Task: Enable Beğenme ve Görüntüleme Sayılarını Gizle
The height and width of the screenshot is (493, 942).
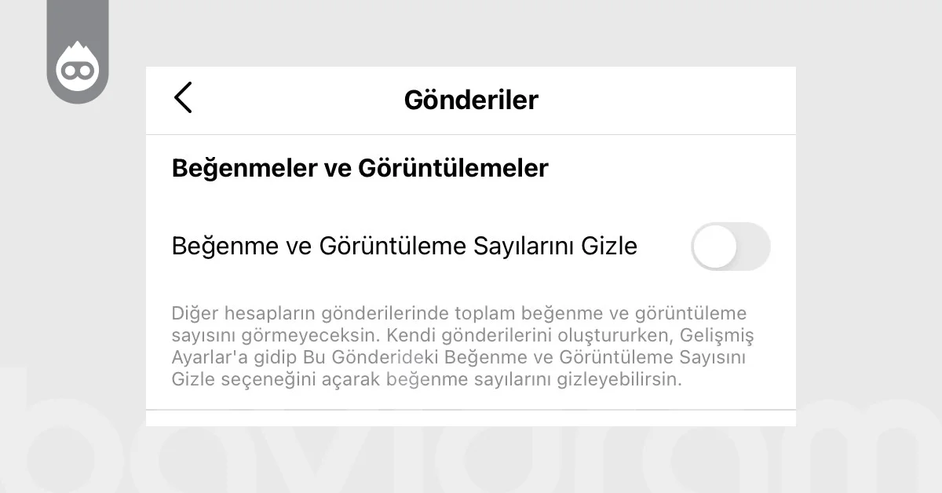Action: click(x=730, y=246)
